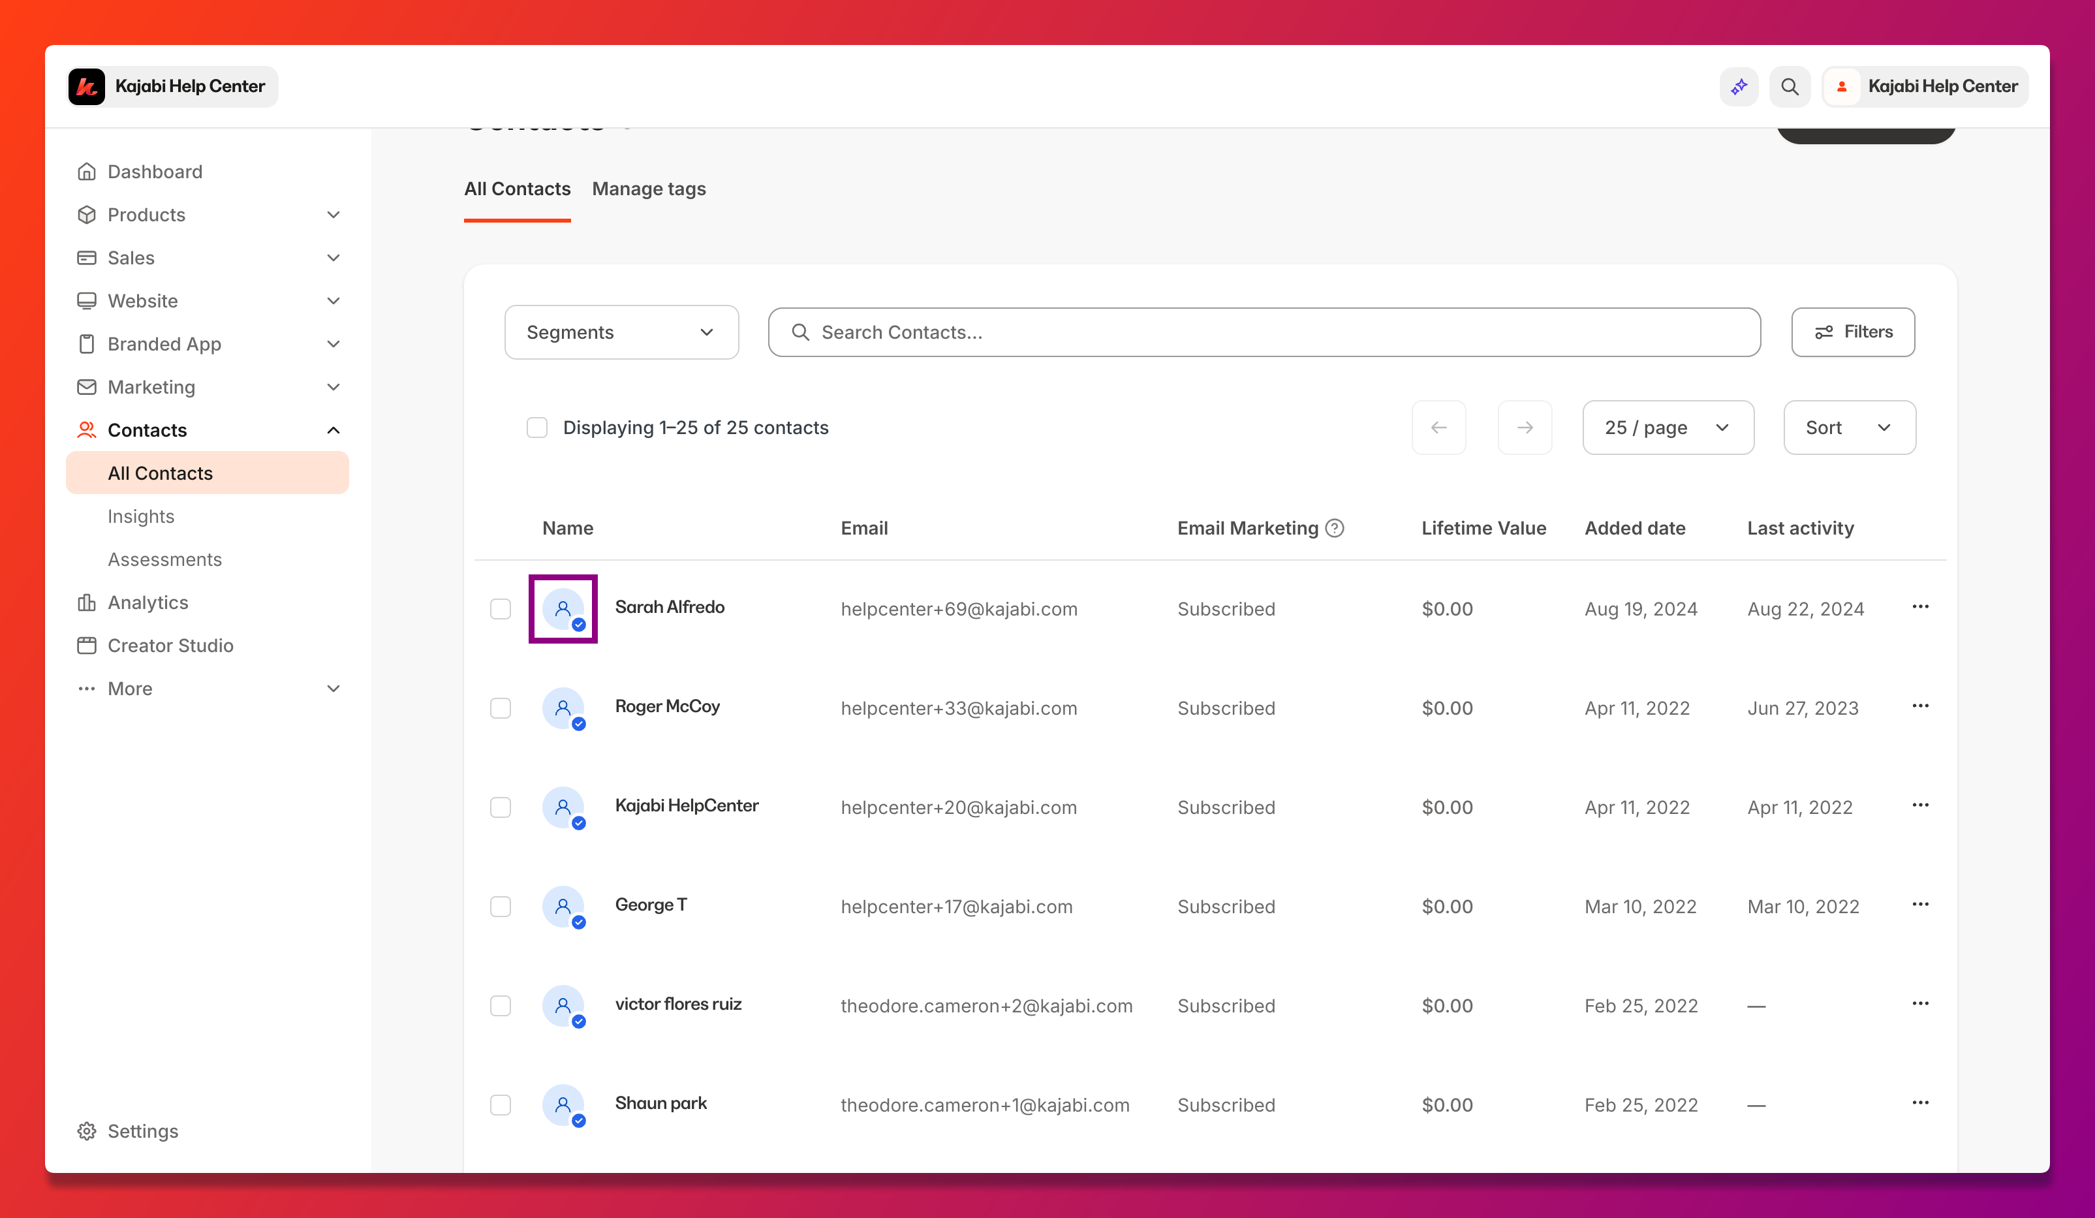Image resolution: width=2095 pixels, height=1218 pixels.
Task: Open Assessments under Contacts
Action: (164, 559)
